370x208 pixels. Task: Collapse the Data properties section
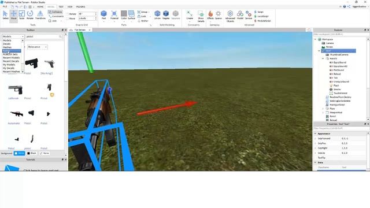[315, 162]
